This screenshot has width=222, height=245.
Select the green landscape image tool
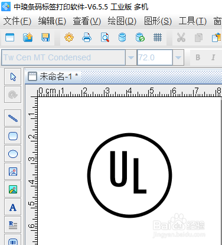[13, 189]
